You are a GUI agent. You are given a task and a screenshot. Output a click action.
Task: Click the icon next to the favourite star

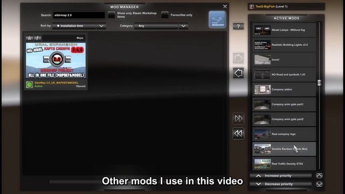[38, 38]
